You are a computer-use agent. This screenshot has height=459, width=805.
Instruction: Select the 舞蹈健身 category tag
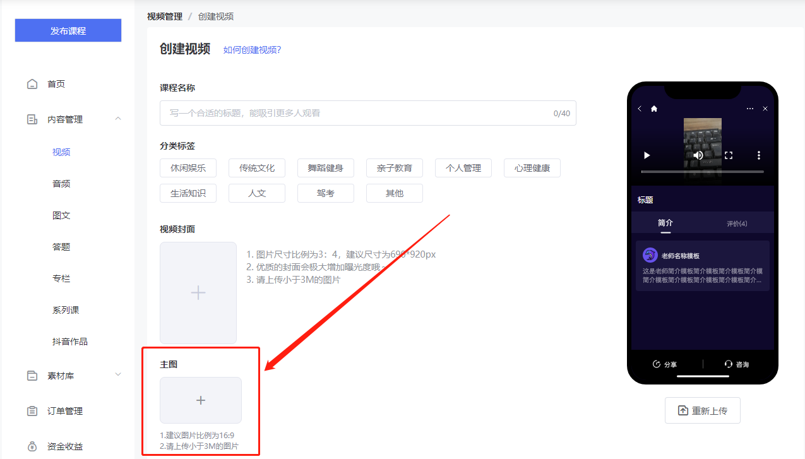pyautogui.click(x=326, y=168)
